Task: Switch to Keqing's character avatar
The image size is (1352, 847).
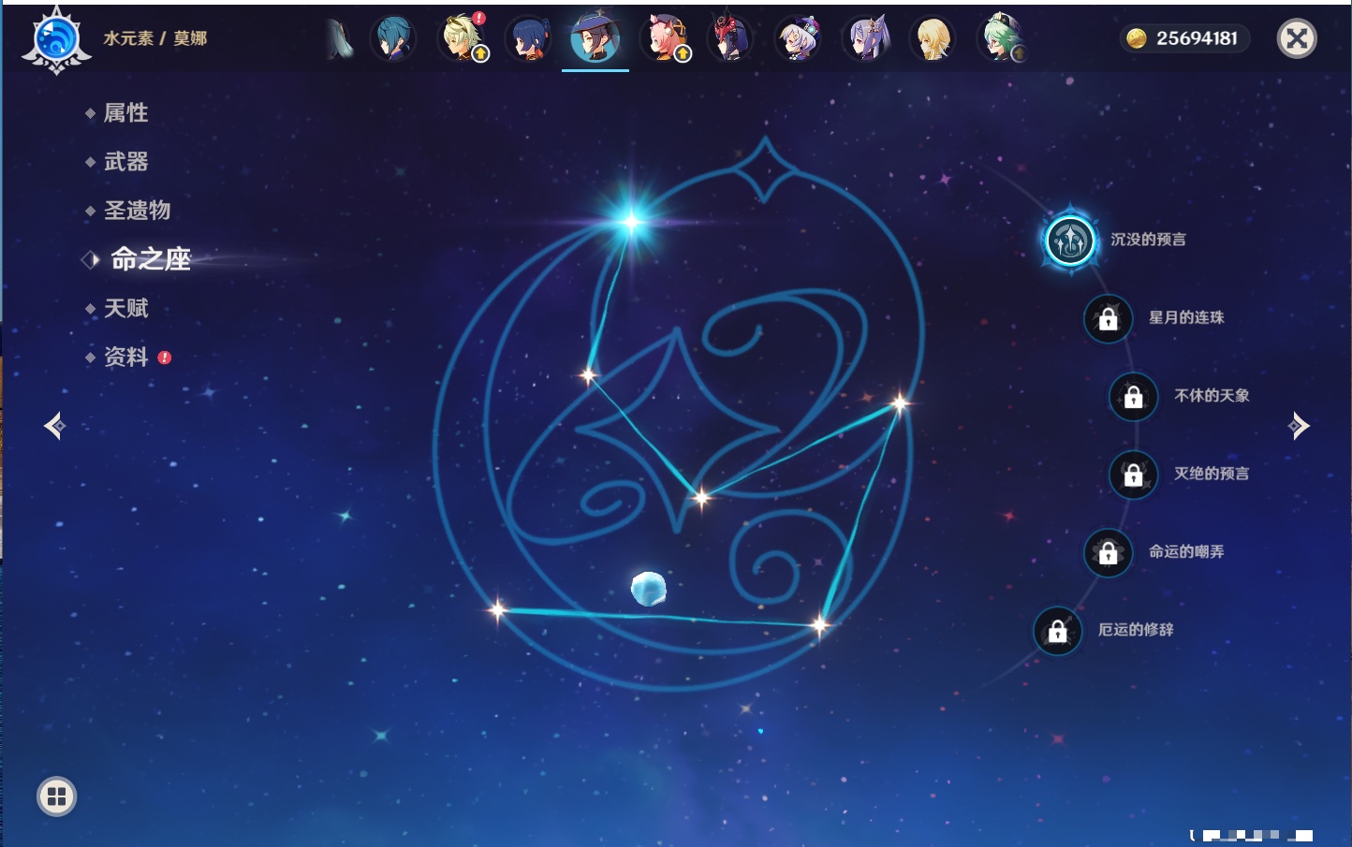Action: [x=866, y=39]
